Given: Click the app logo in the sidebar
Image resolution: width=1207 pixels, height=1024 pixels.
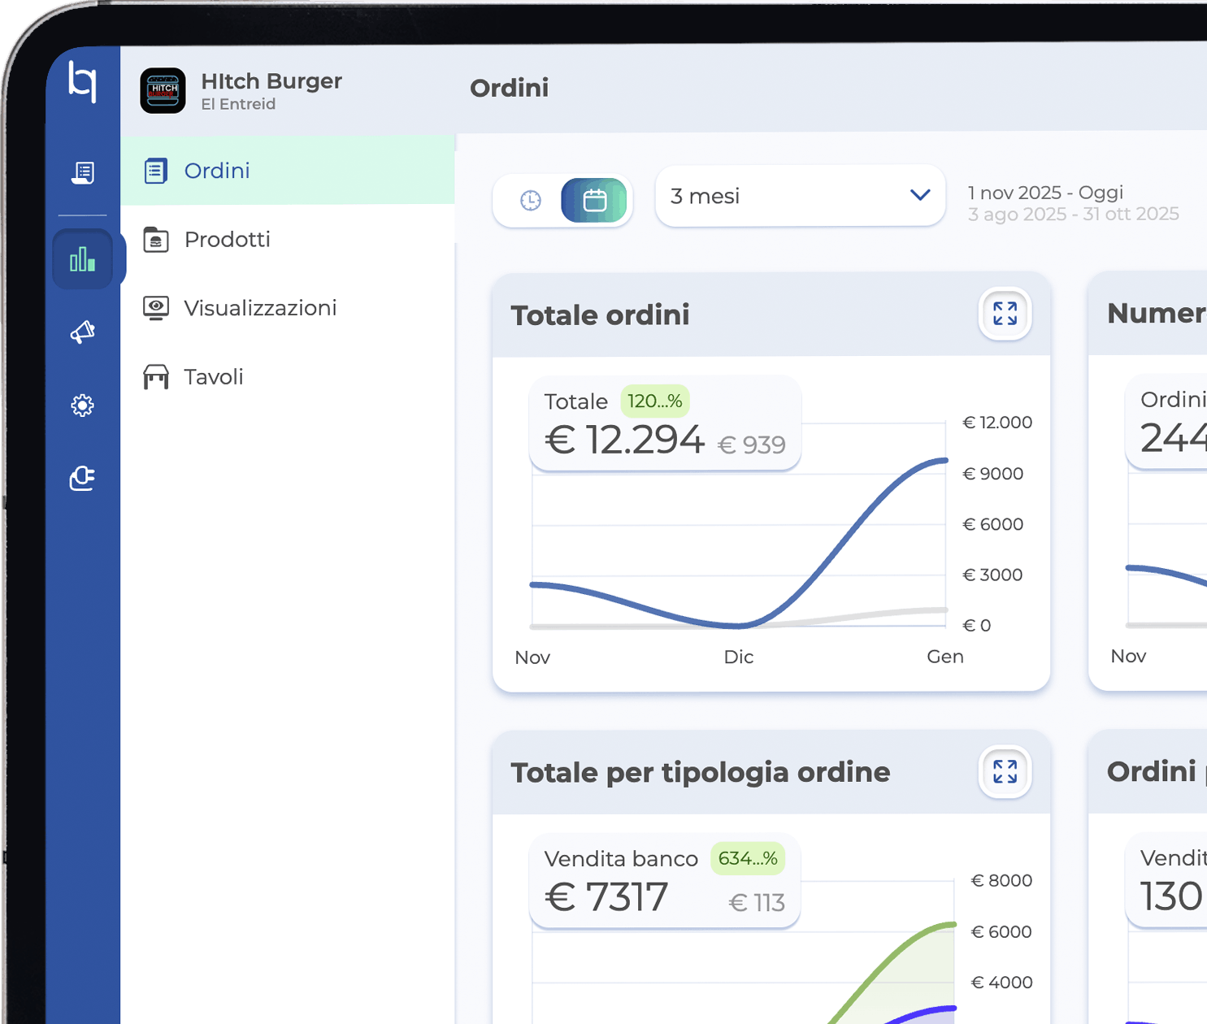Looking at the screenshot, I should tap(82, 81).
